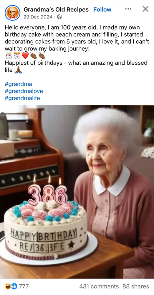Open the birthday cake photo full-screen

[77, 191]
